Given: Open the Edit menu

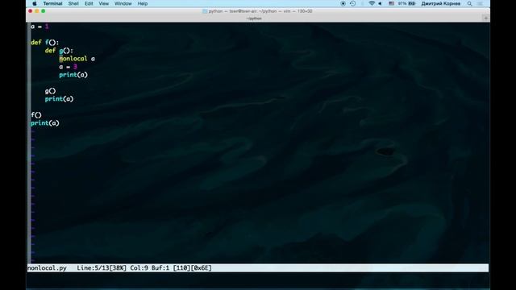Looking at the screenshot, I should tap(89, 3).
